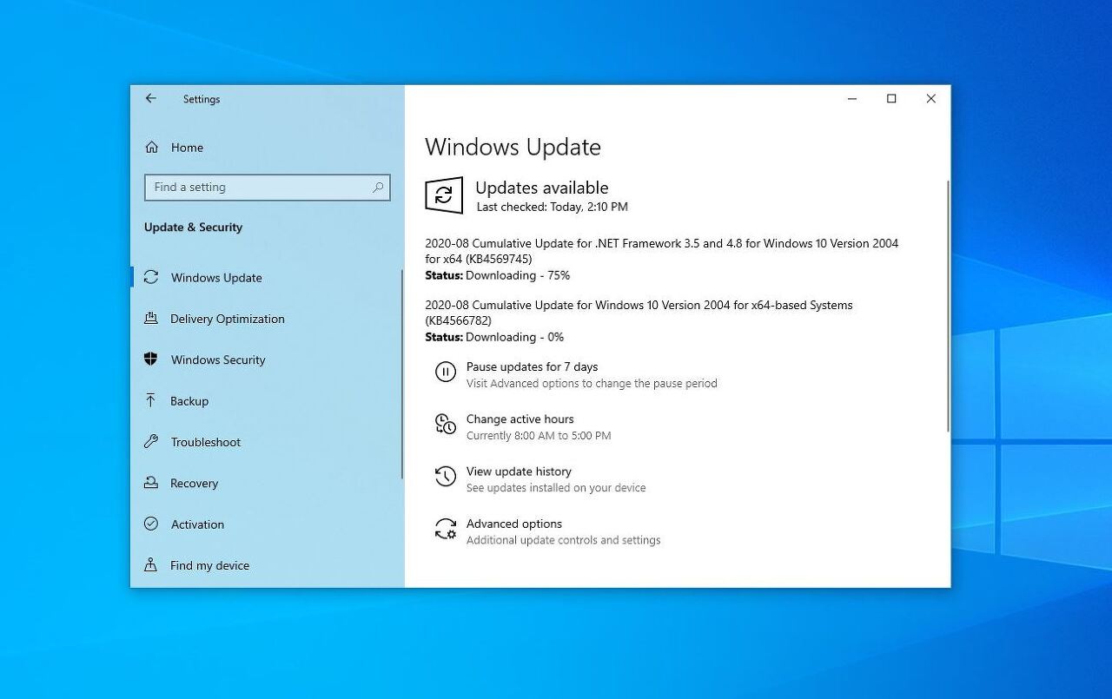Image resolution: width=1112 pixels, height=699 pixels.
Task: Click the Windows Update page title
Action: [x=513, y=147]
